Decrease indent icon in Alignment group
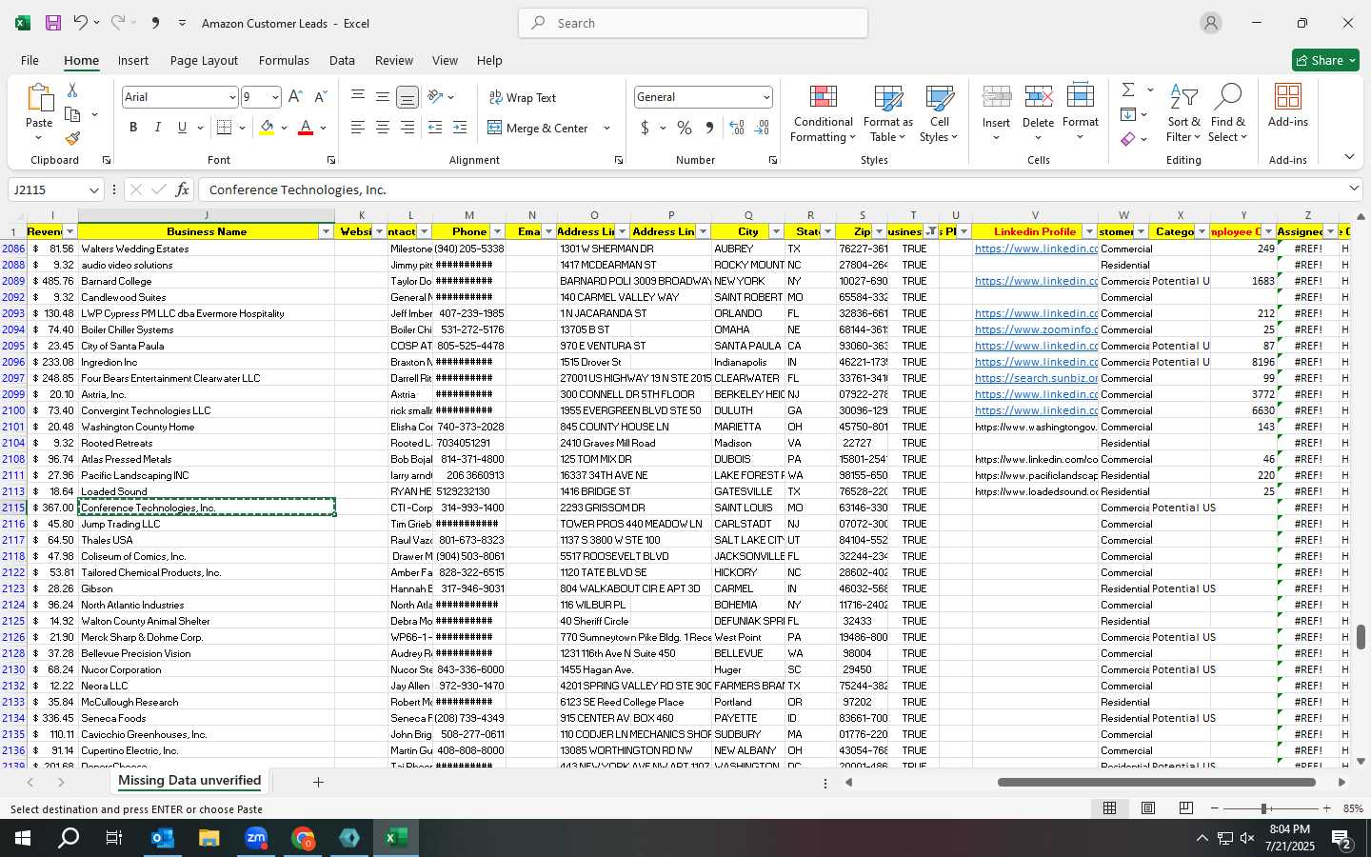Viewport: 1371px width, 857px height. click(x=435, y=128)
